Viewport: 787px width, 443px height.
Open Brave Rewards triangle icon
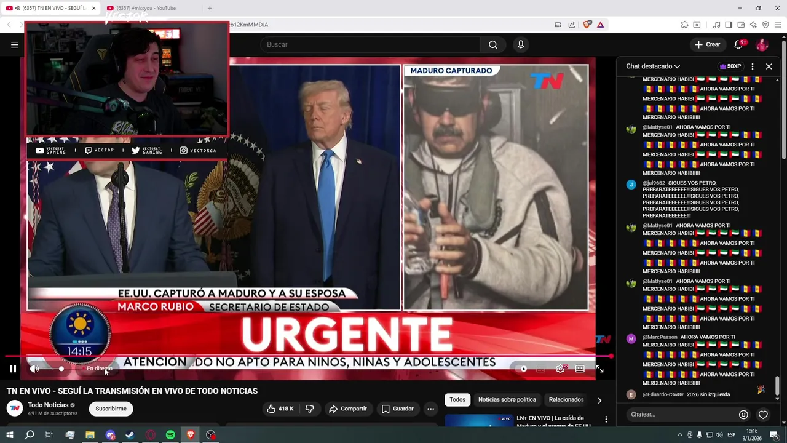[x=600, y=25]
